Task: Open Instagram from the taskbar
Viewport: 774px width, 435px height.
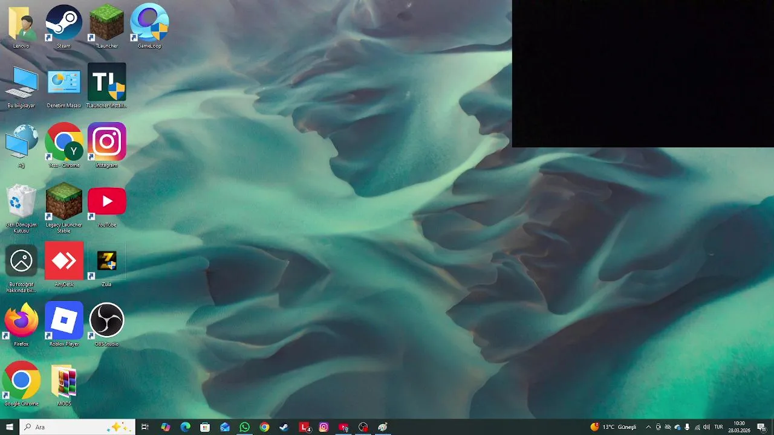Action: (x=324, y=427)
